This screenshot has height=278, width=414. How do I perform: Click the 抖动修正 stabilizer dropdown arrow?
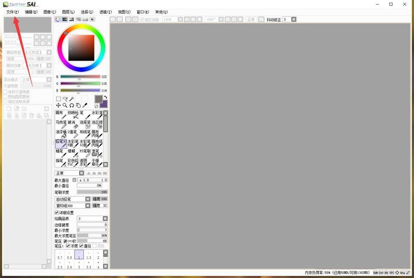[x=294, y=20]
